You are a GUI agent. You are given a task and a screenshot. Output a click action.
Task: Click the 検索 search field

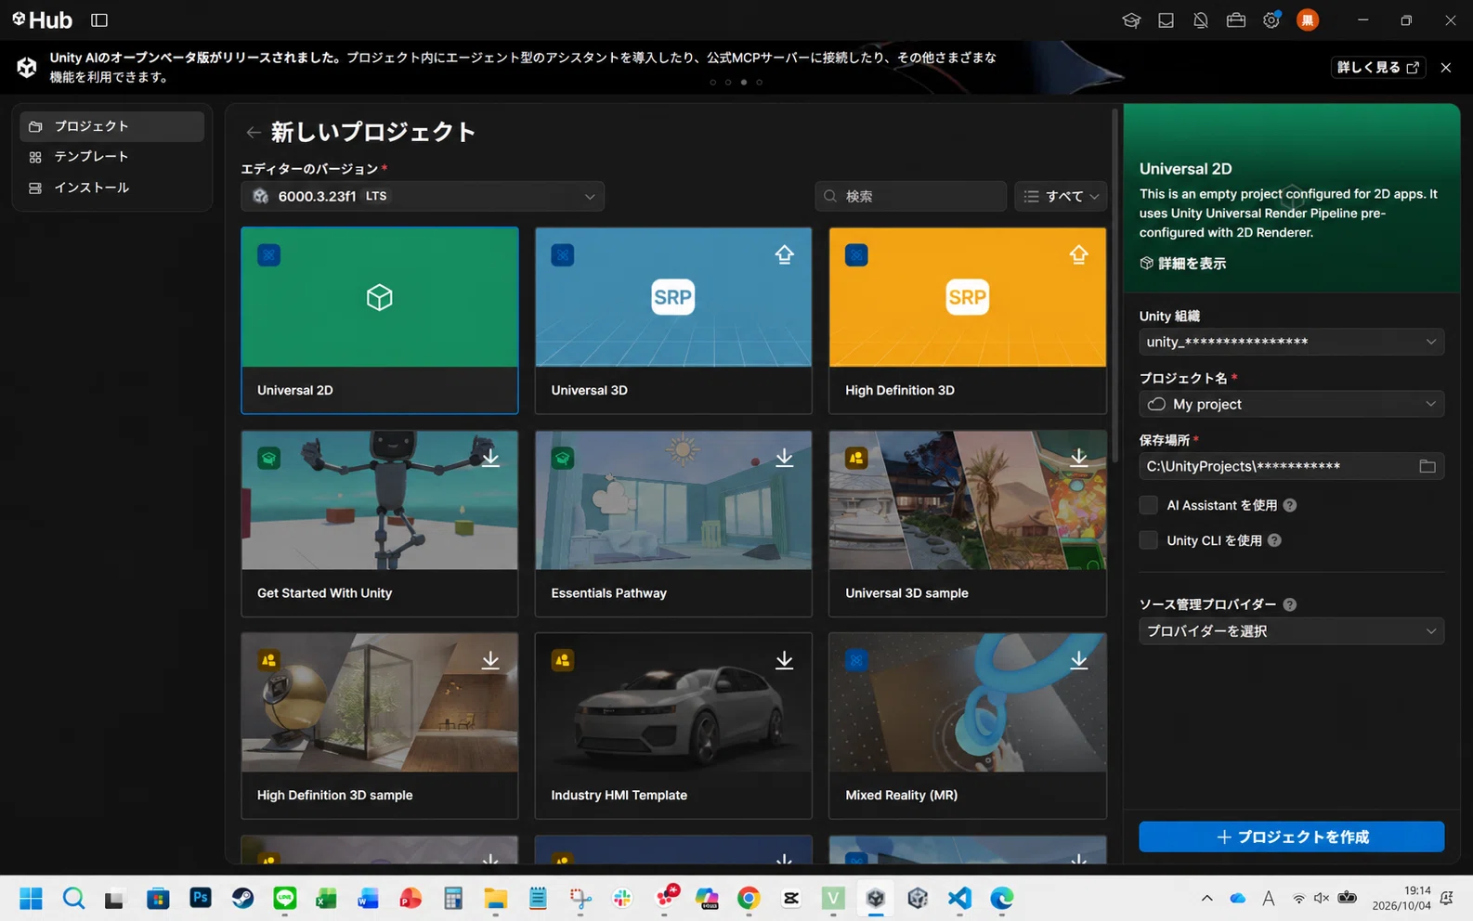tap(910, 196)
